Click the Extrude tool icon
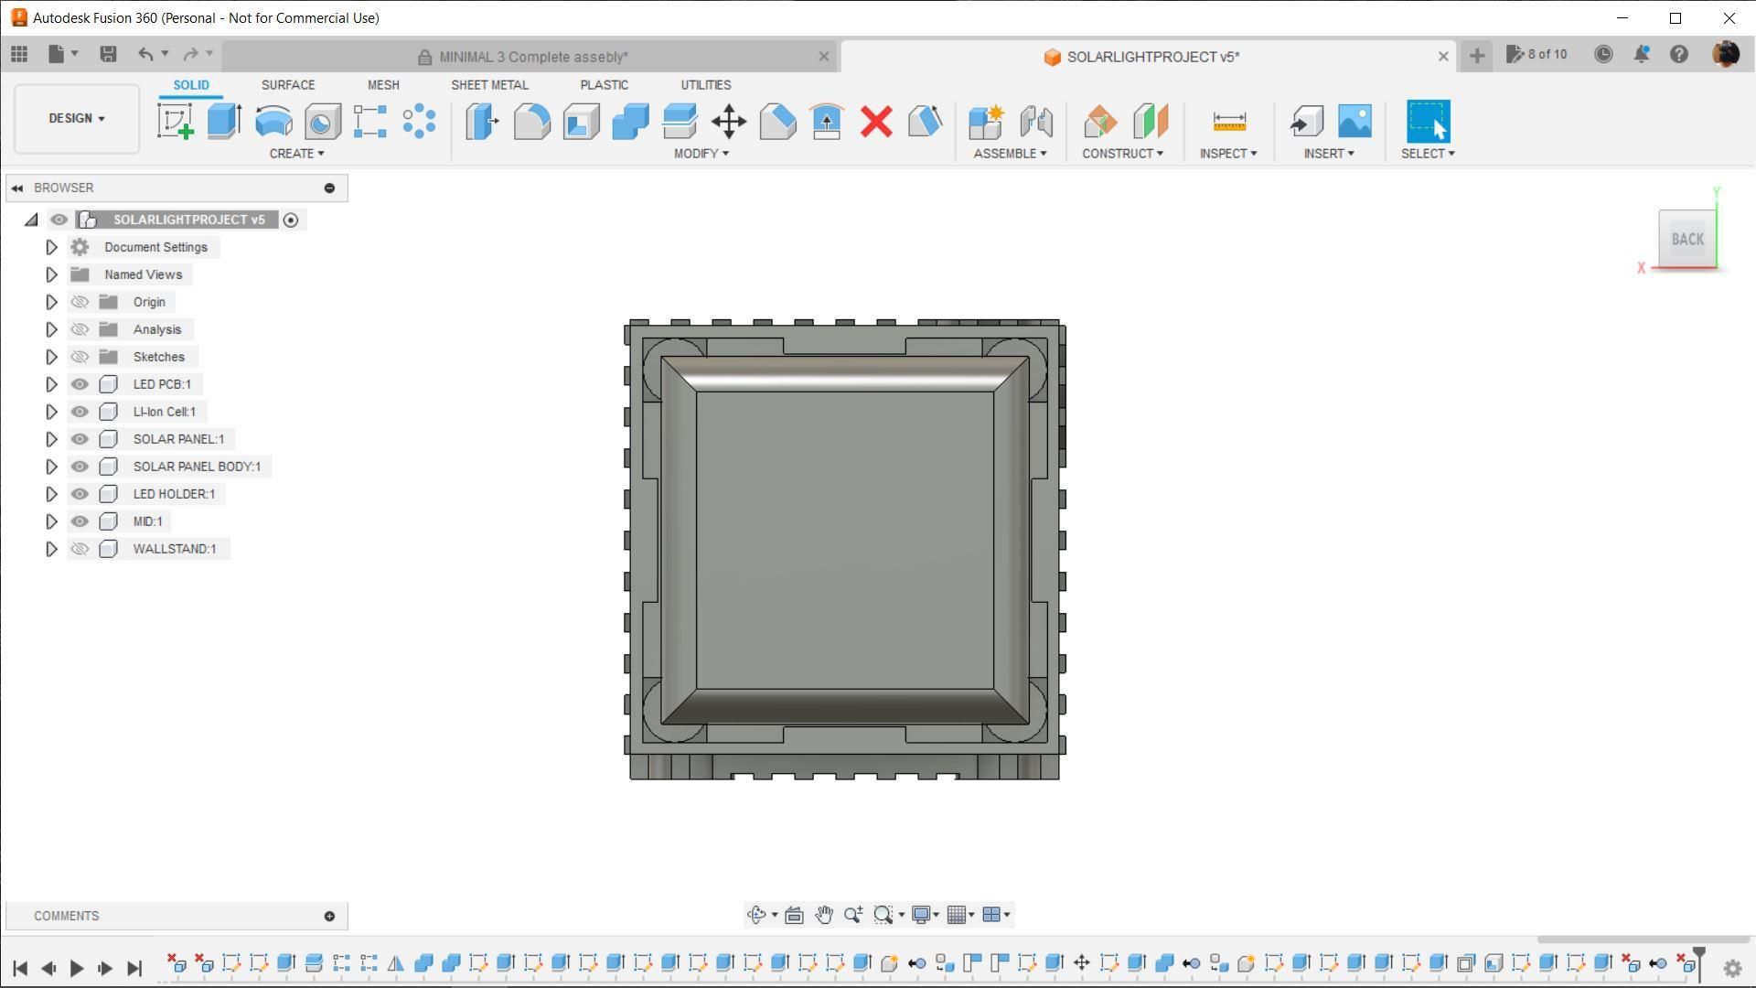The width and height of the screenshot is (1756, 988). pos(224,121)
